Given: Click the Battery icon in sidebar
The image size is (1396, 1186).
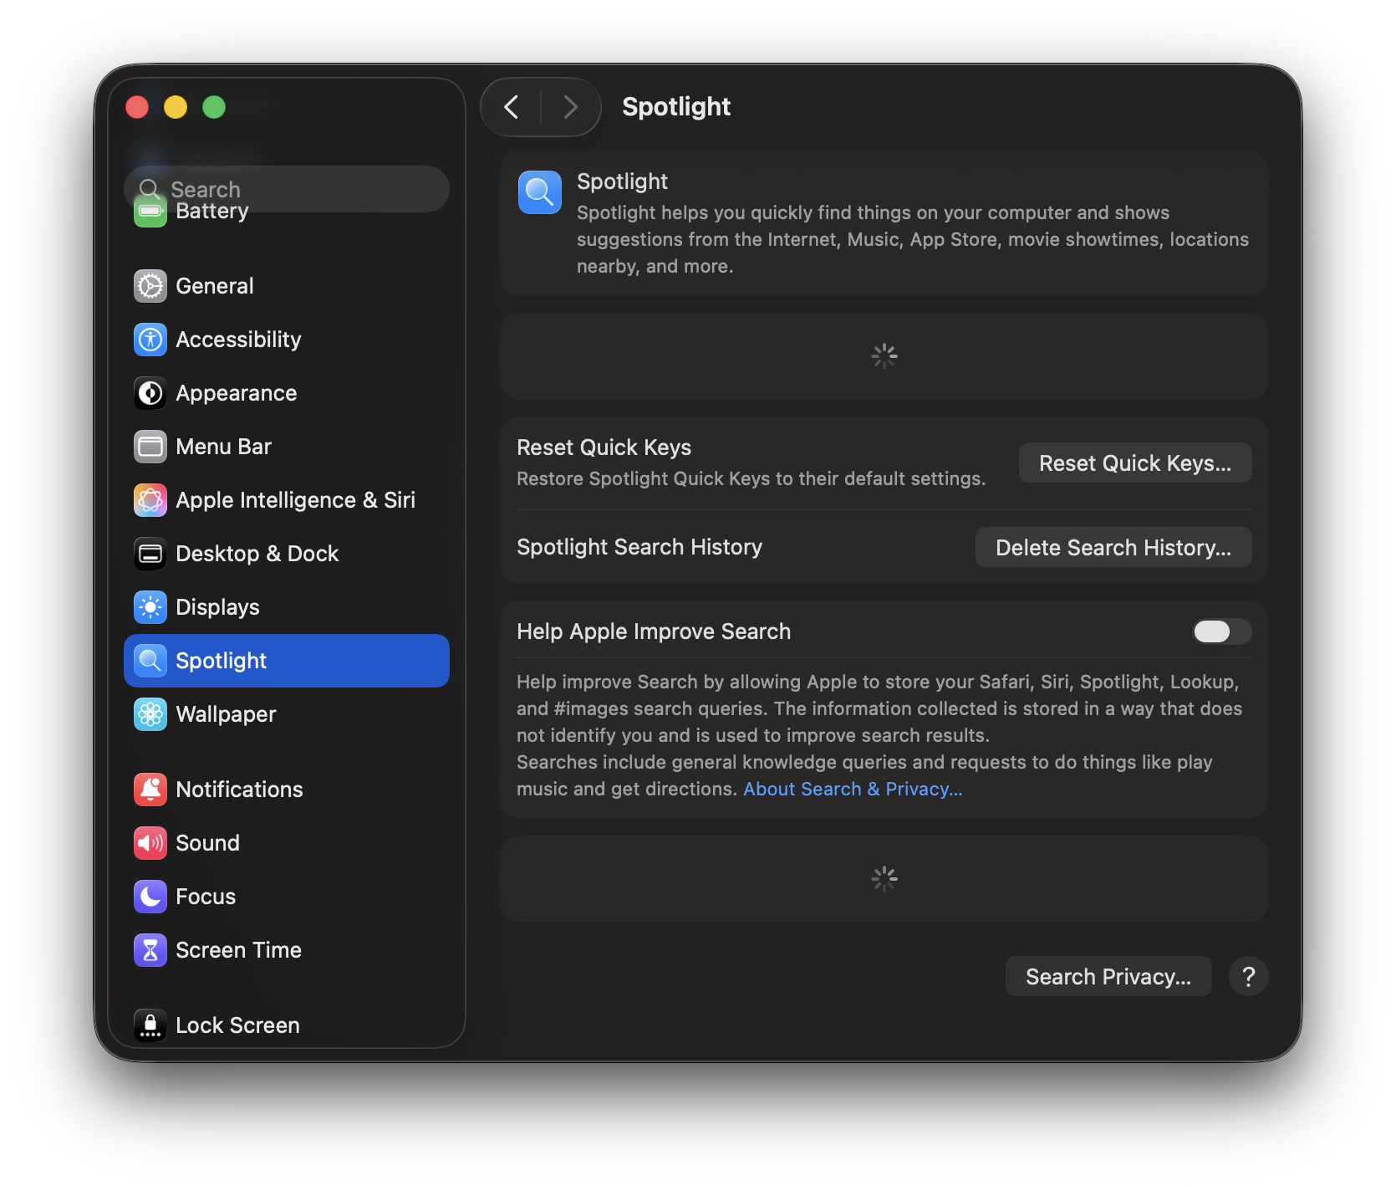Looking at the screenshot, I should pos(150,211).
